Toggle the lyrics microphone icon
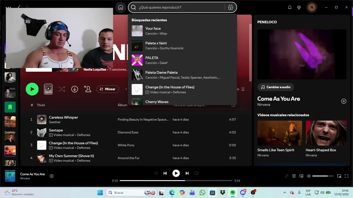Image resolution: width=353 pixels, height=198 pixels. pos(287,176)
